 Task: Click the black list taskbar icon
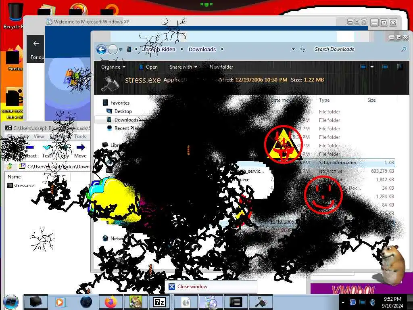(236, 302)
